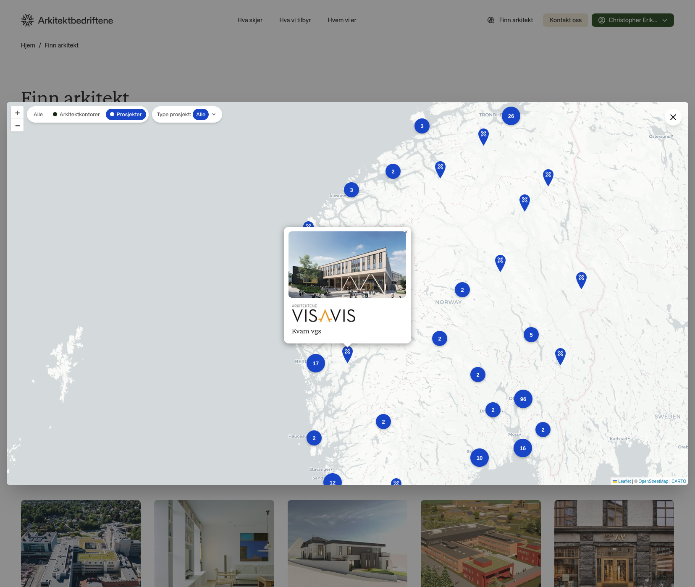This screenshot has width=695, height=587.
Task: Click the Arkitektene Vis-A-Vis logo
Action: tap(323, 313)
